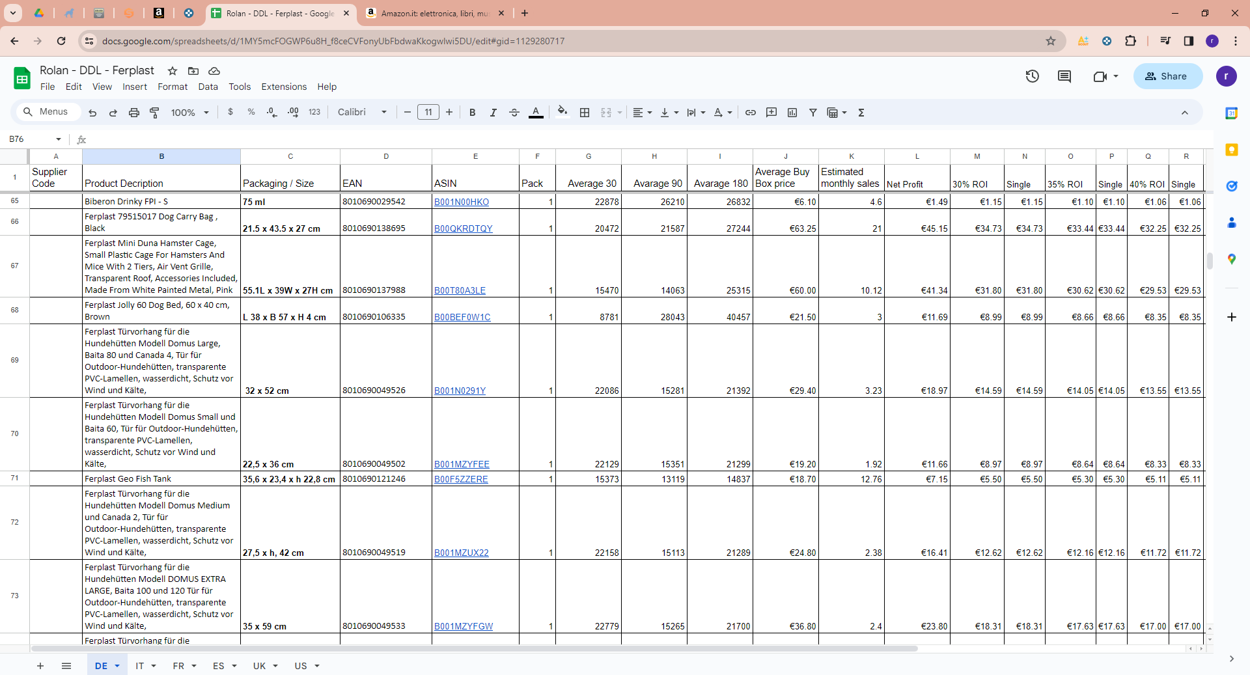
Task: Open ASIN link B001MZYFGW
Action: tap(464, 626)
